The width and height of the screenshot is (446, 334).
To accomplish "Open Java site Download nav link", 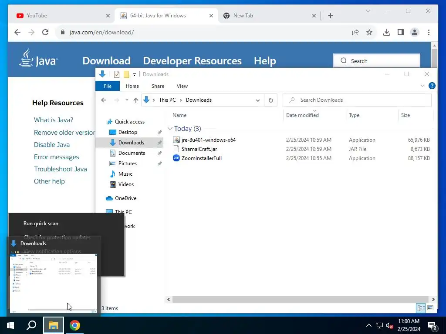I will pyautogui.click(x=106, y=61).
